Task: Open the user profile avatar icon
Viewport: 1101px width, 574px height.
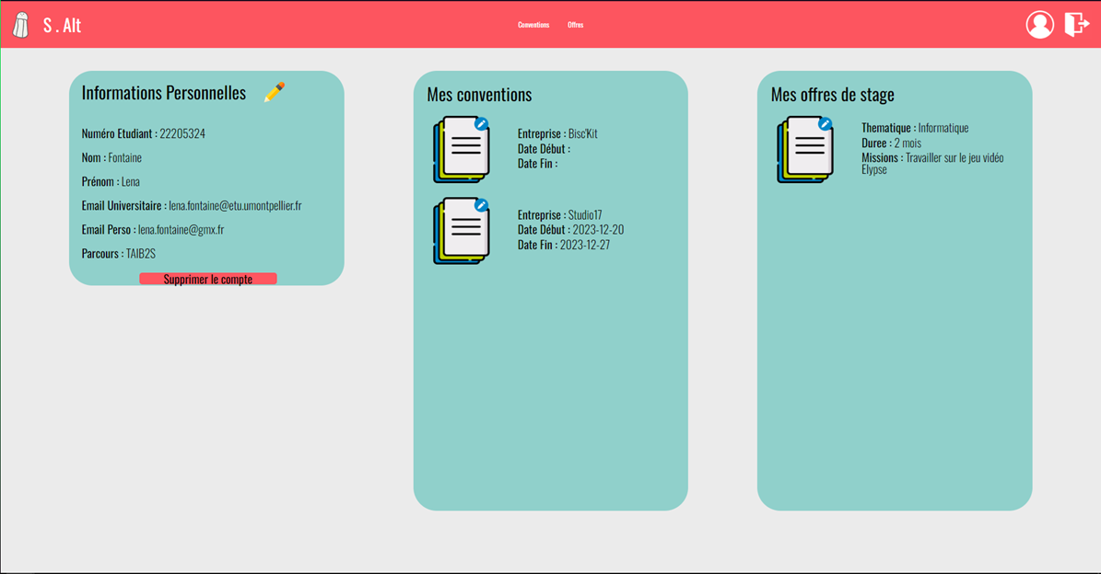Action: pos(1039,25)
